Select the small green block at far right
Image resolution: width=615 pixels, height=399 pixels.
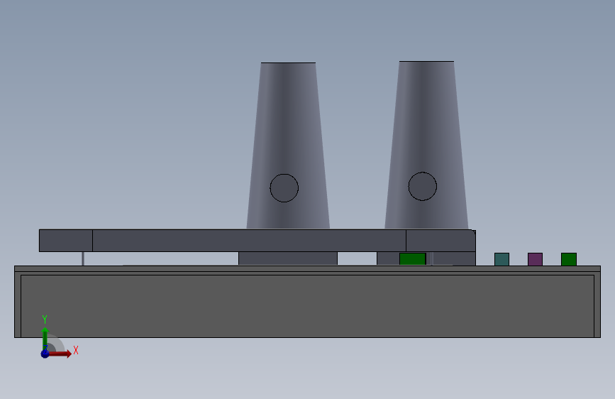tap(569, 259)
